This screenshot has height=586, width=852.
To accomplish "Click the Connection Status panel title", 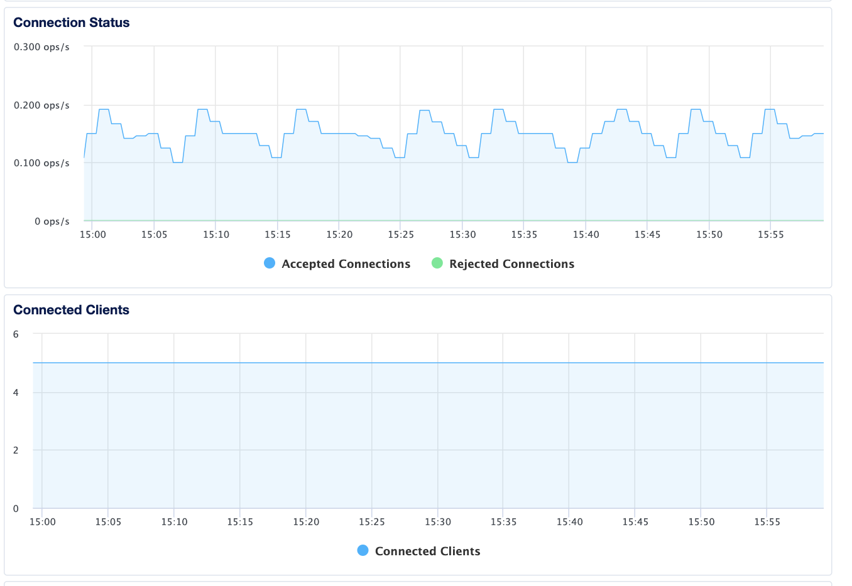I will 72,23.
